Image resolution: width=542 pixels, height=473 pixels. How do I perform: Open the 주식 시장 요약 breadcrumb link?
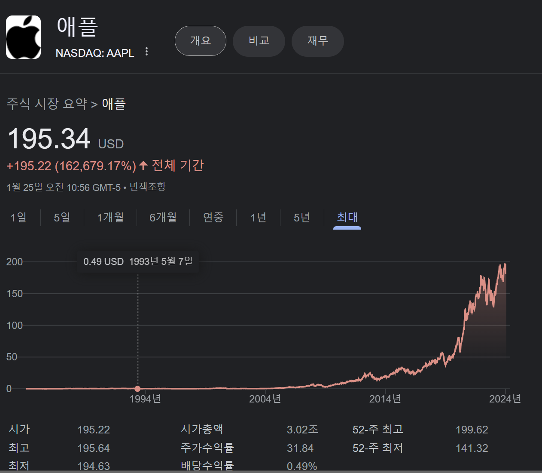click(x=47, y=104)
